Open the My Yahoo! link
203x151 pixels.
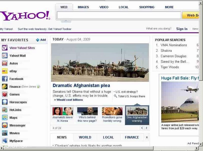[6, 29]
